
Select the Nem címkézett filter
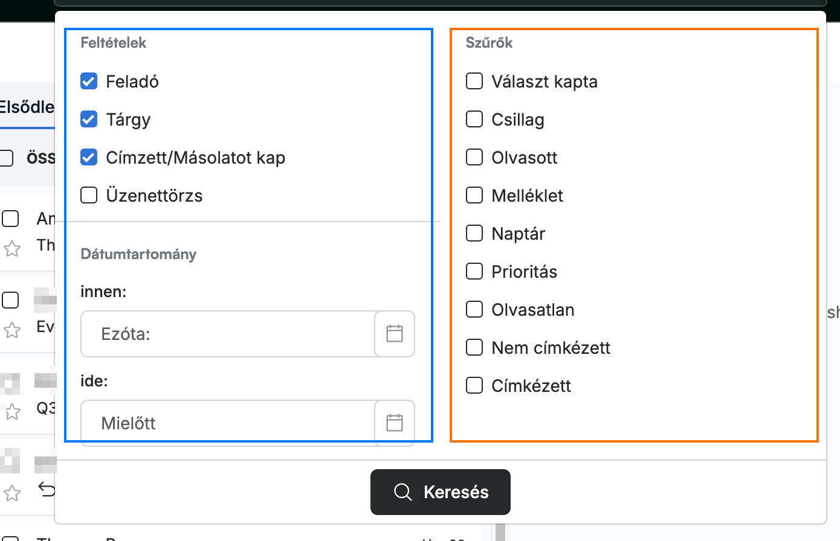coord(474,347)
